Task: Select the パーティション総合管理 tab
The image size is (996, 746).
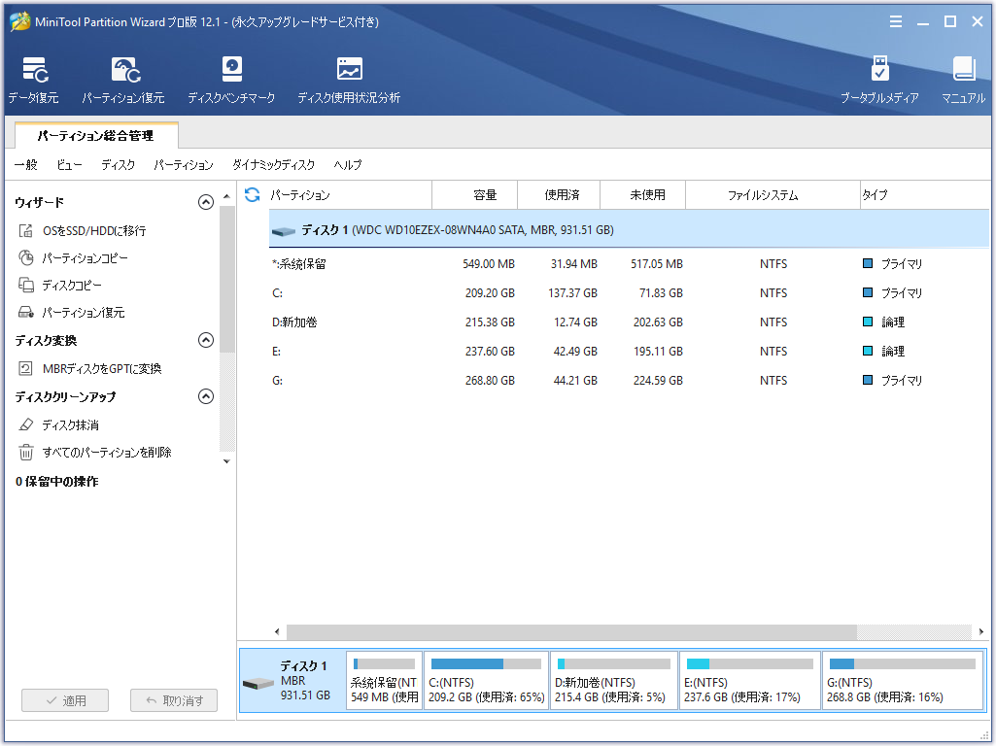Action: [96, 135]
